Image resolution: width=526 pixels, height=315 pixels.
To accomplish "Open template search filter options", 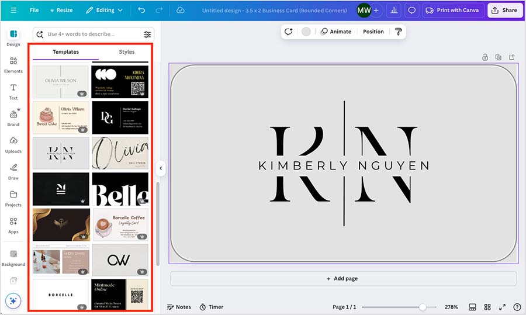I will pyautogui.click(x=147, y=34).
